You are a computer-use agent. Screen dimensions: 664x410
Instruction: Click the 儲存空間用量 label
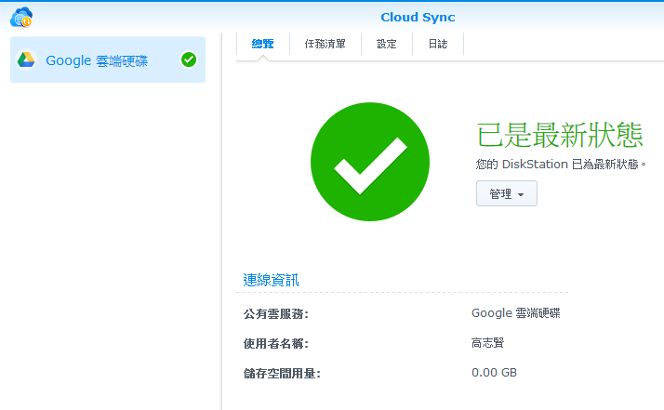tap(282, 373)
